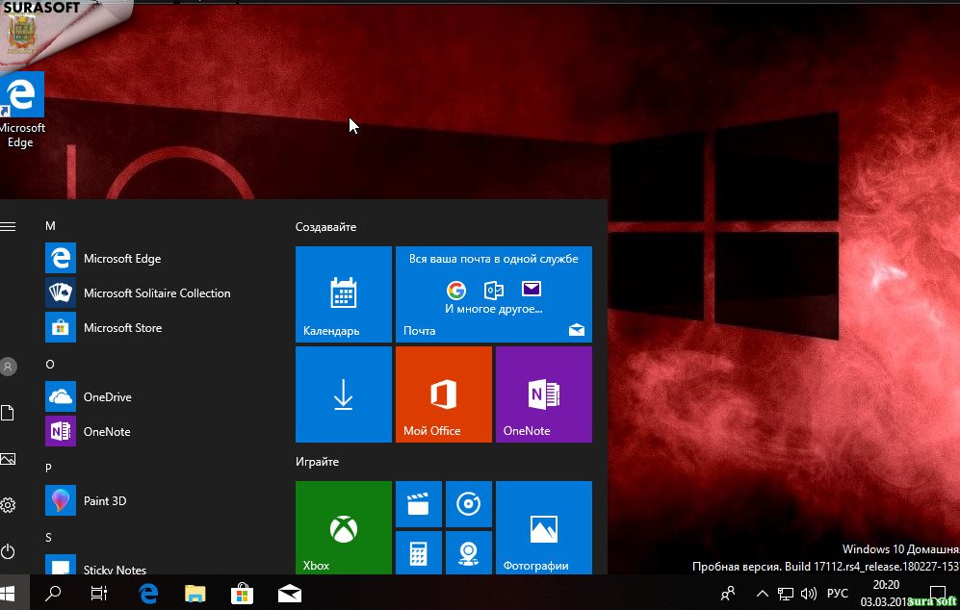Image resolution: width=960 pixels, height=610 pixels.
Task: Switch input language via РУС indicator
Action: 838,594
